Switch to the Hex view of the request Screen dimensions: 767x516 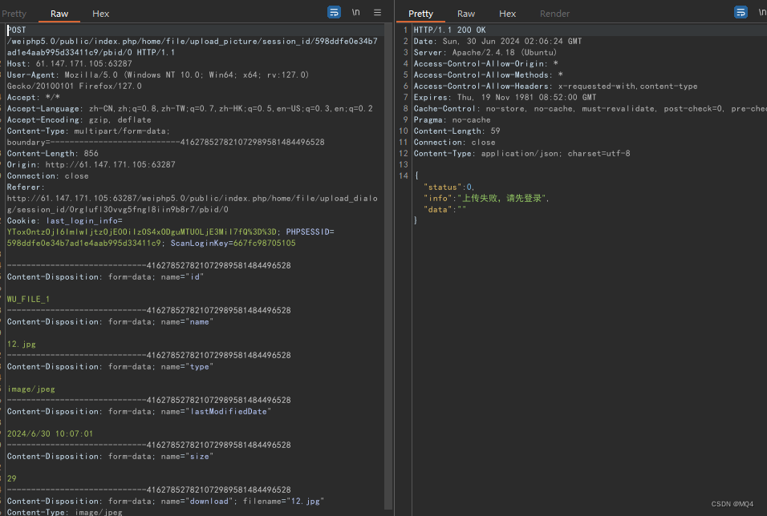coord(100,13)
